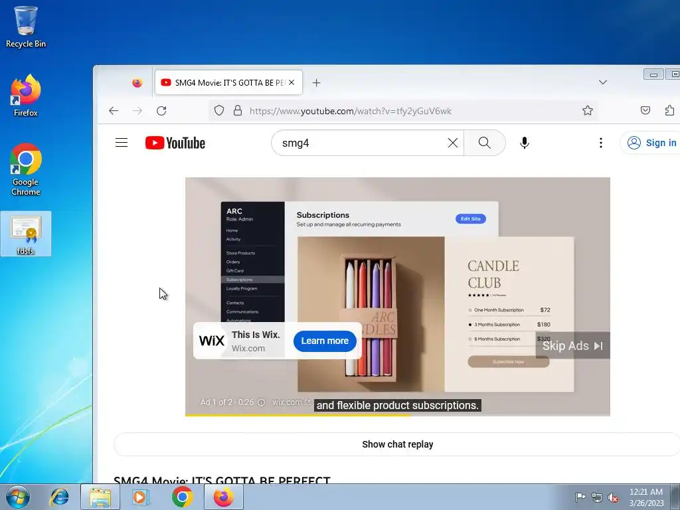Click the video title SMG4 Movie text
680x510 pixels.
[222, 479]
